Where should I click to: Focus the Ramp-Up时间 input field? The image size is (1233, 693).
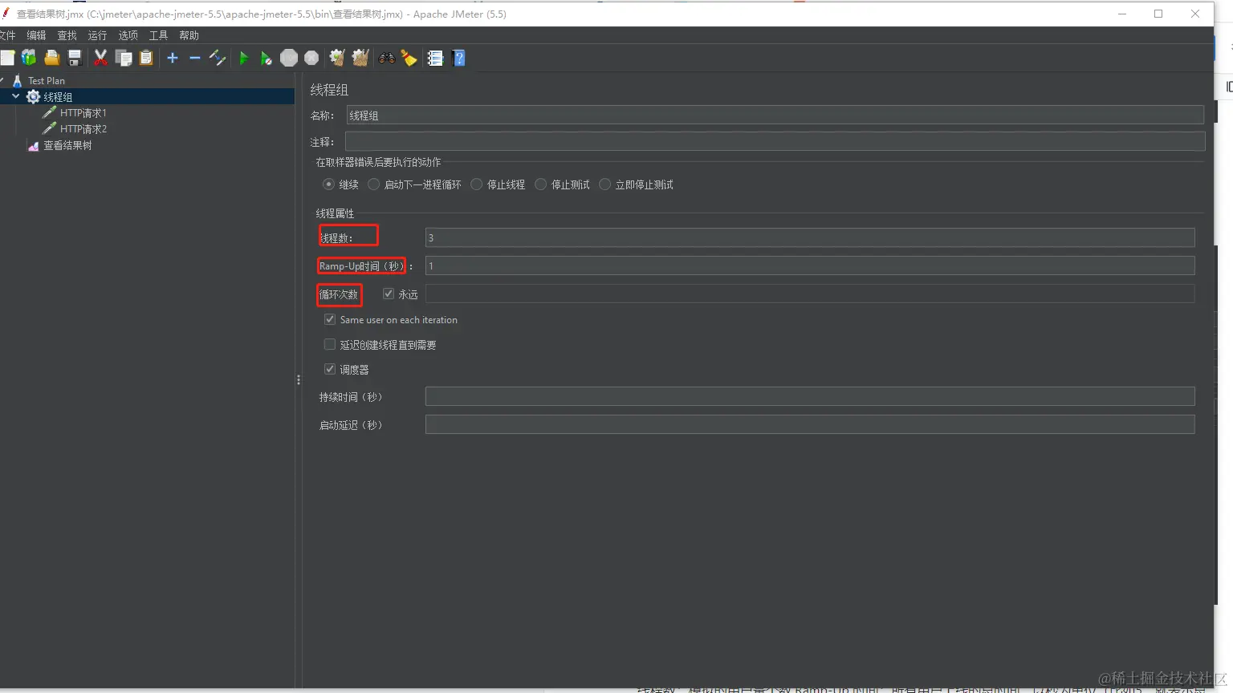[810, 265]
